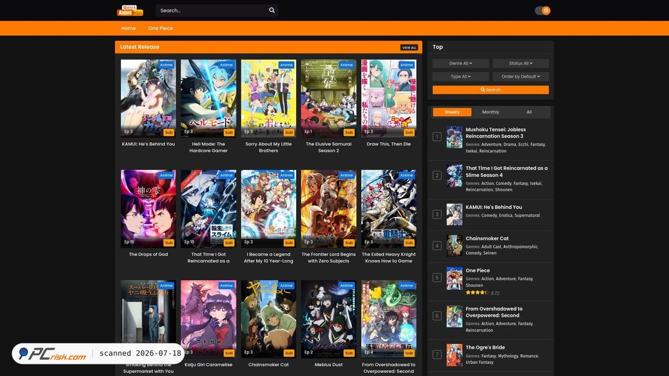Click Ecchi genre under Mushoku Tensei
The image size is (669, 376).
(523, 145)
